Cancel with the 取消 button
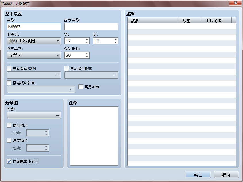243x182 pixels. point(226,175)
